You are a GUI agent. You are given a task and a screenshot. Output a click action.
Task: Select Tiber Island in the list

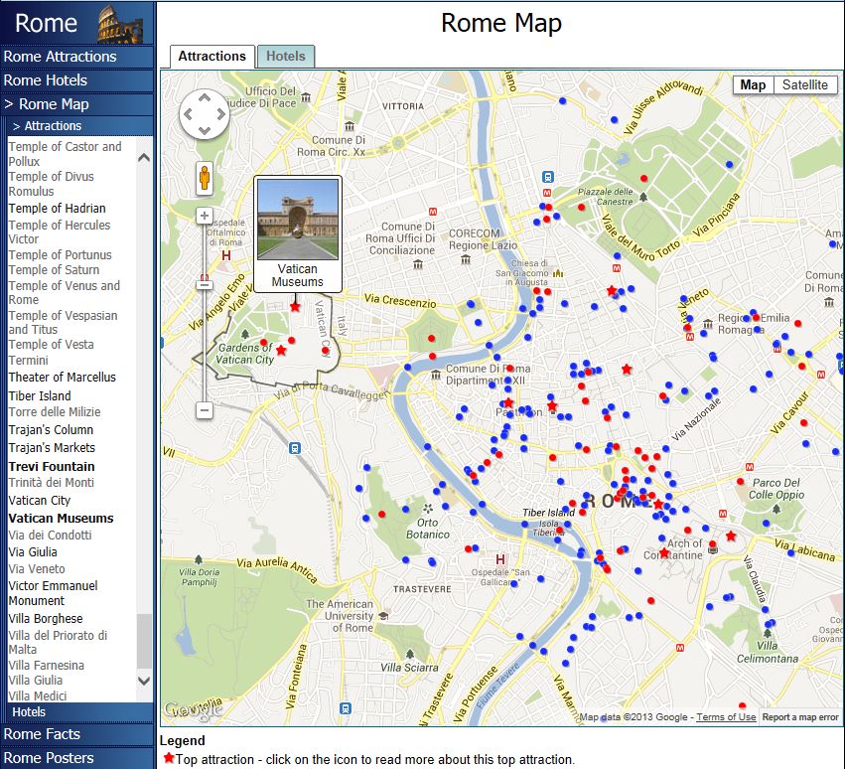coord(40,395)
